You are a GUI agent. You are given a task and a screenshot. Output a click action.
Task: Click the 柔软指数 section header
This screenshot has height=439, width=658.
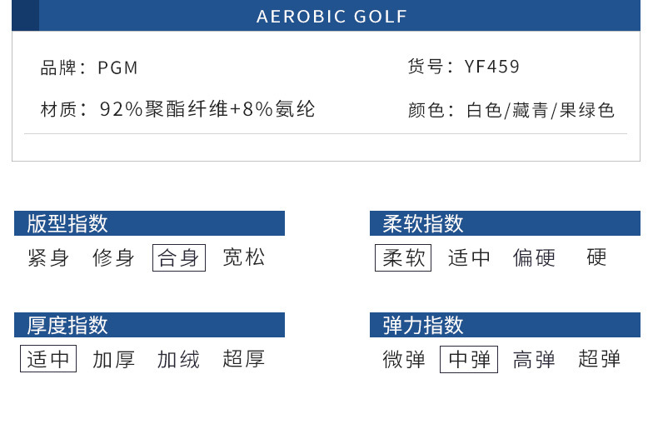505,223
